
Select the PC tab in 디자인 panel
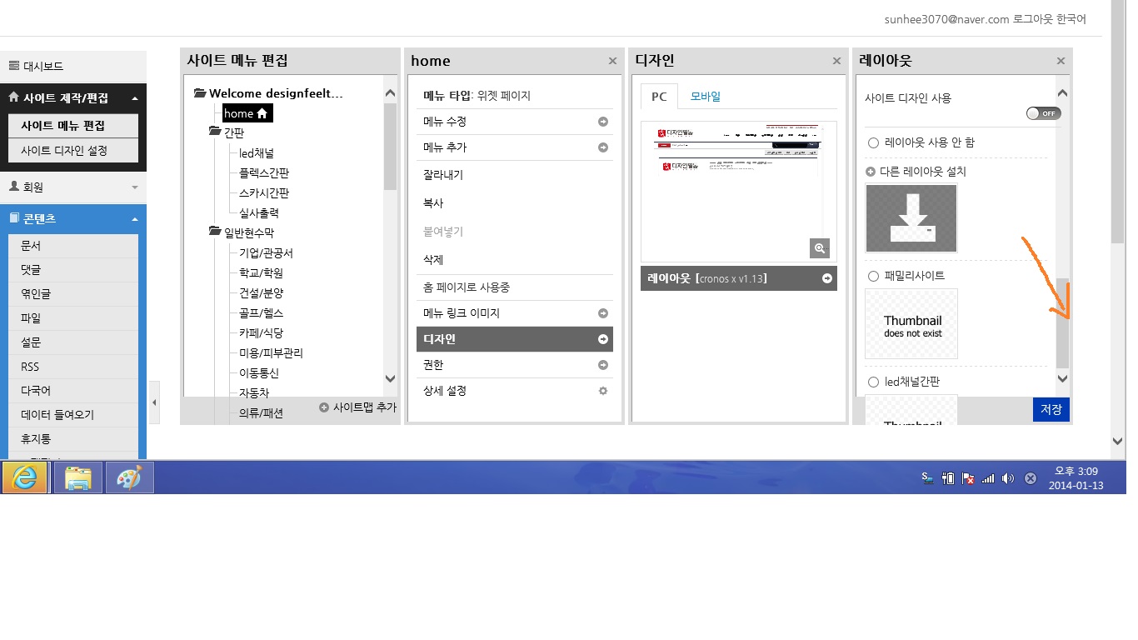tap(658, 96)
